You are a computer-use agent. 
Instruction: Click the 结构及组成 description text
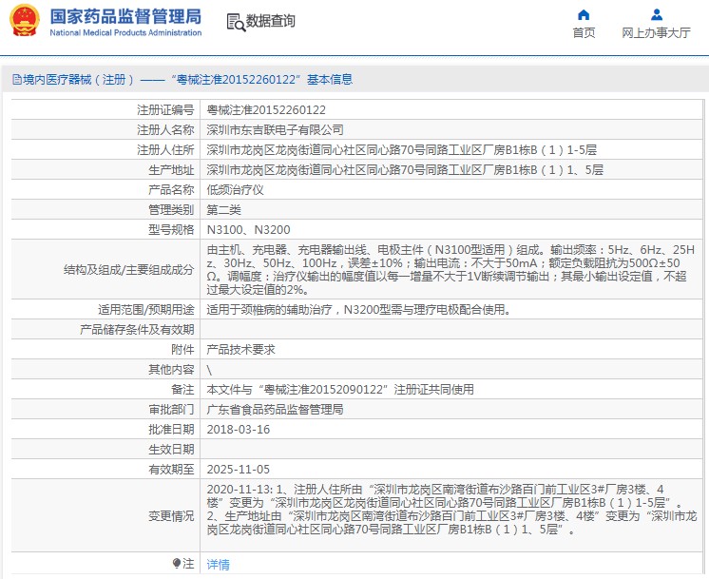(450, 270)
